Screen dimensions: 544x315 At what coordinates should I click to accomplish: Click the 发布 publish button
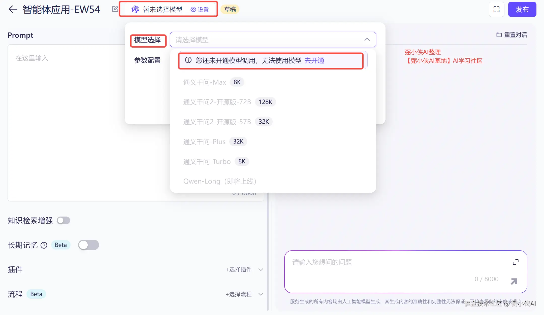point(522,10)
